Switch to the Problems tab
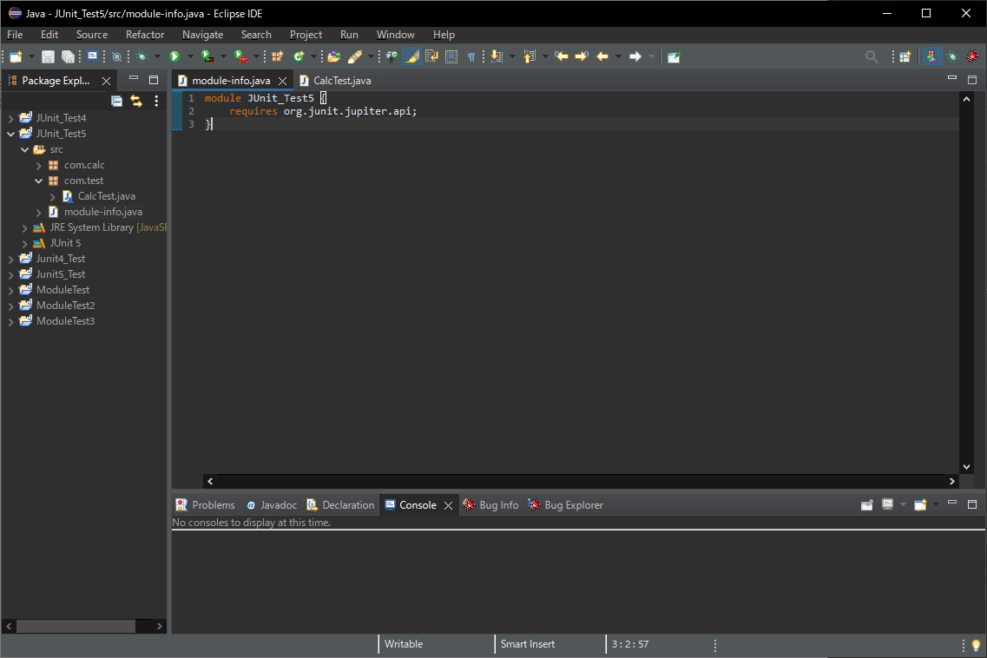Image resolution: width=987 pixels, height=658 pixels. tap(205, 505)
